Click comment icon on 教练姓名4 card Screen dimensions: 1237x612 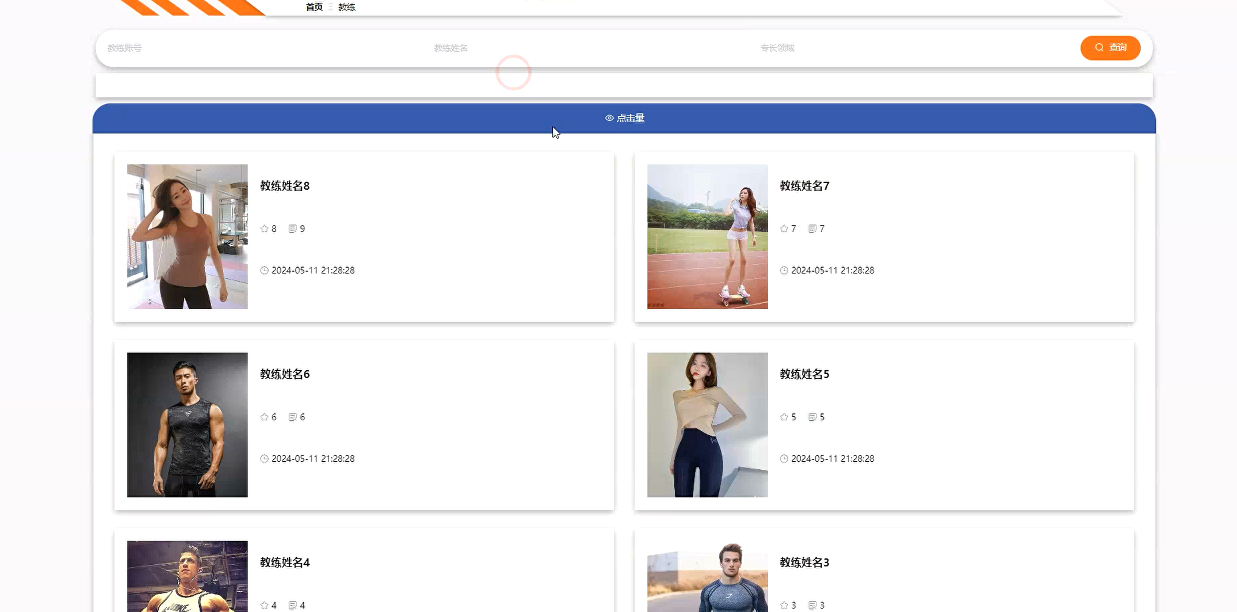click(x=293, y=605)
